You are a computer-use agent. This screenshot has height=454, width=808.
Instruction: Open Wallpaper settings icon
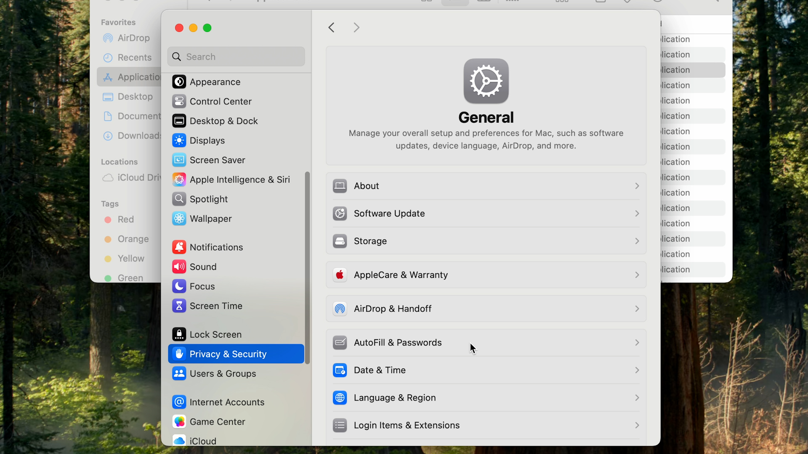click(179, 219)
